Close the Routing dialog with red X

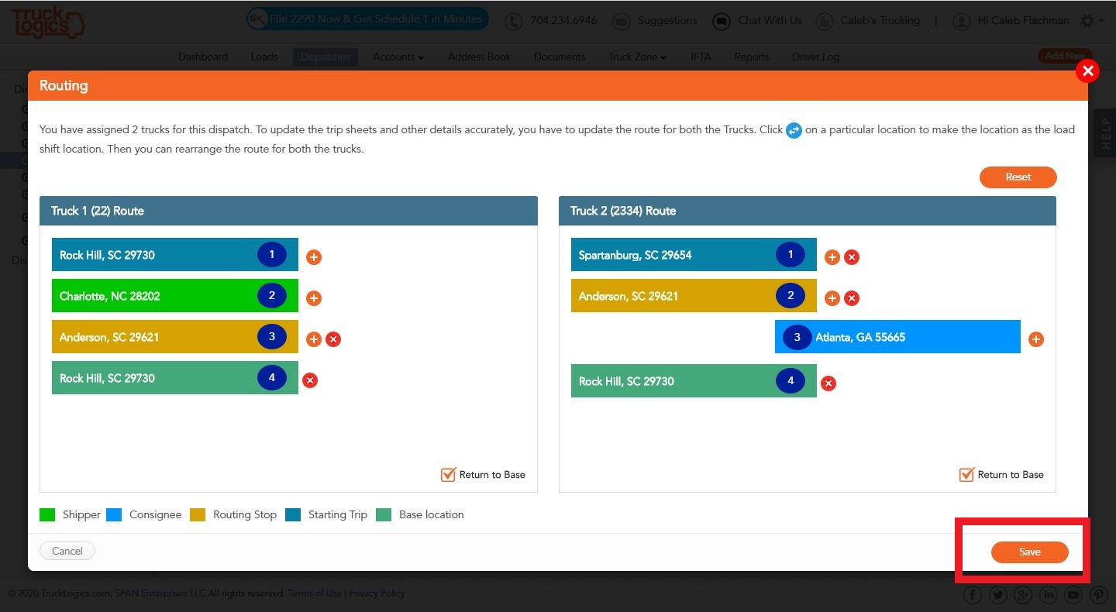click(1088, 71)
